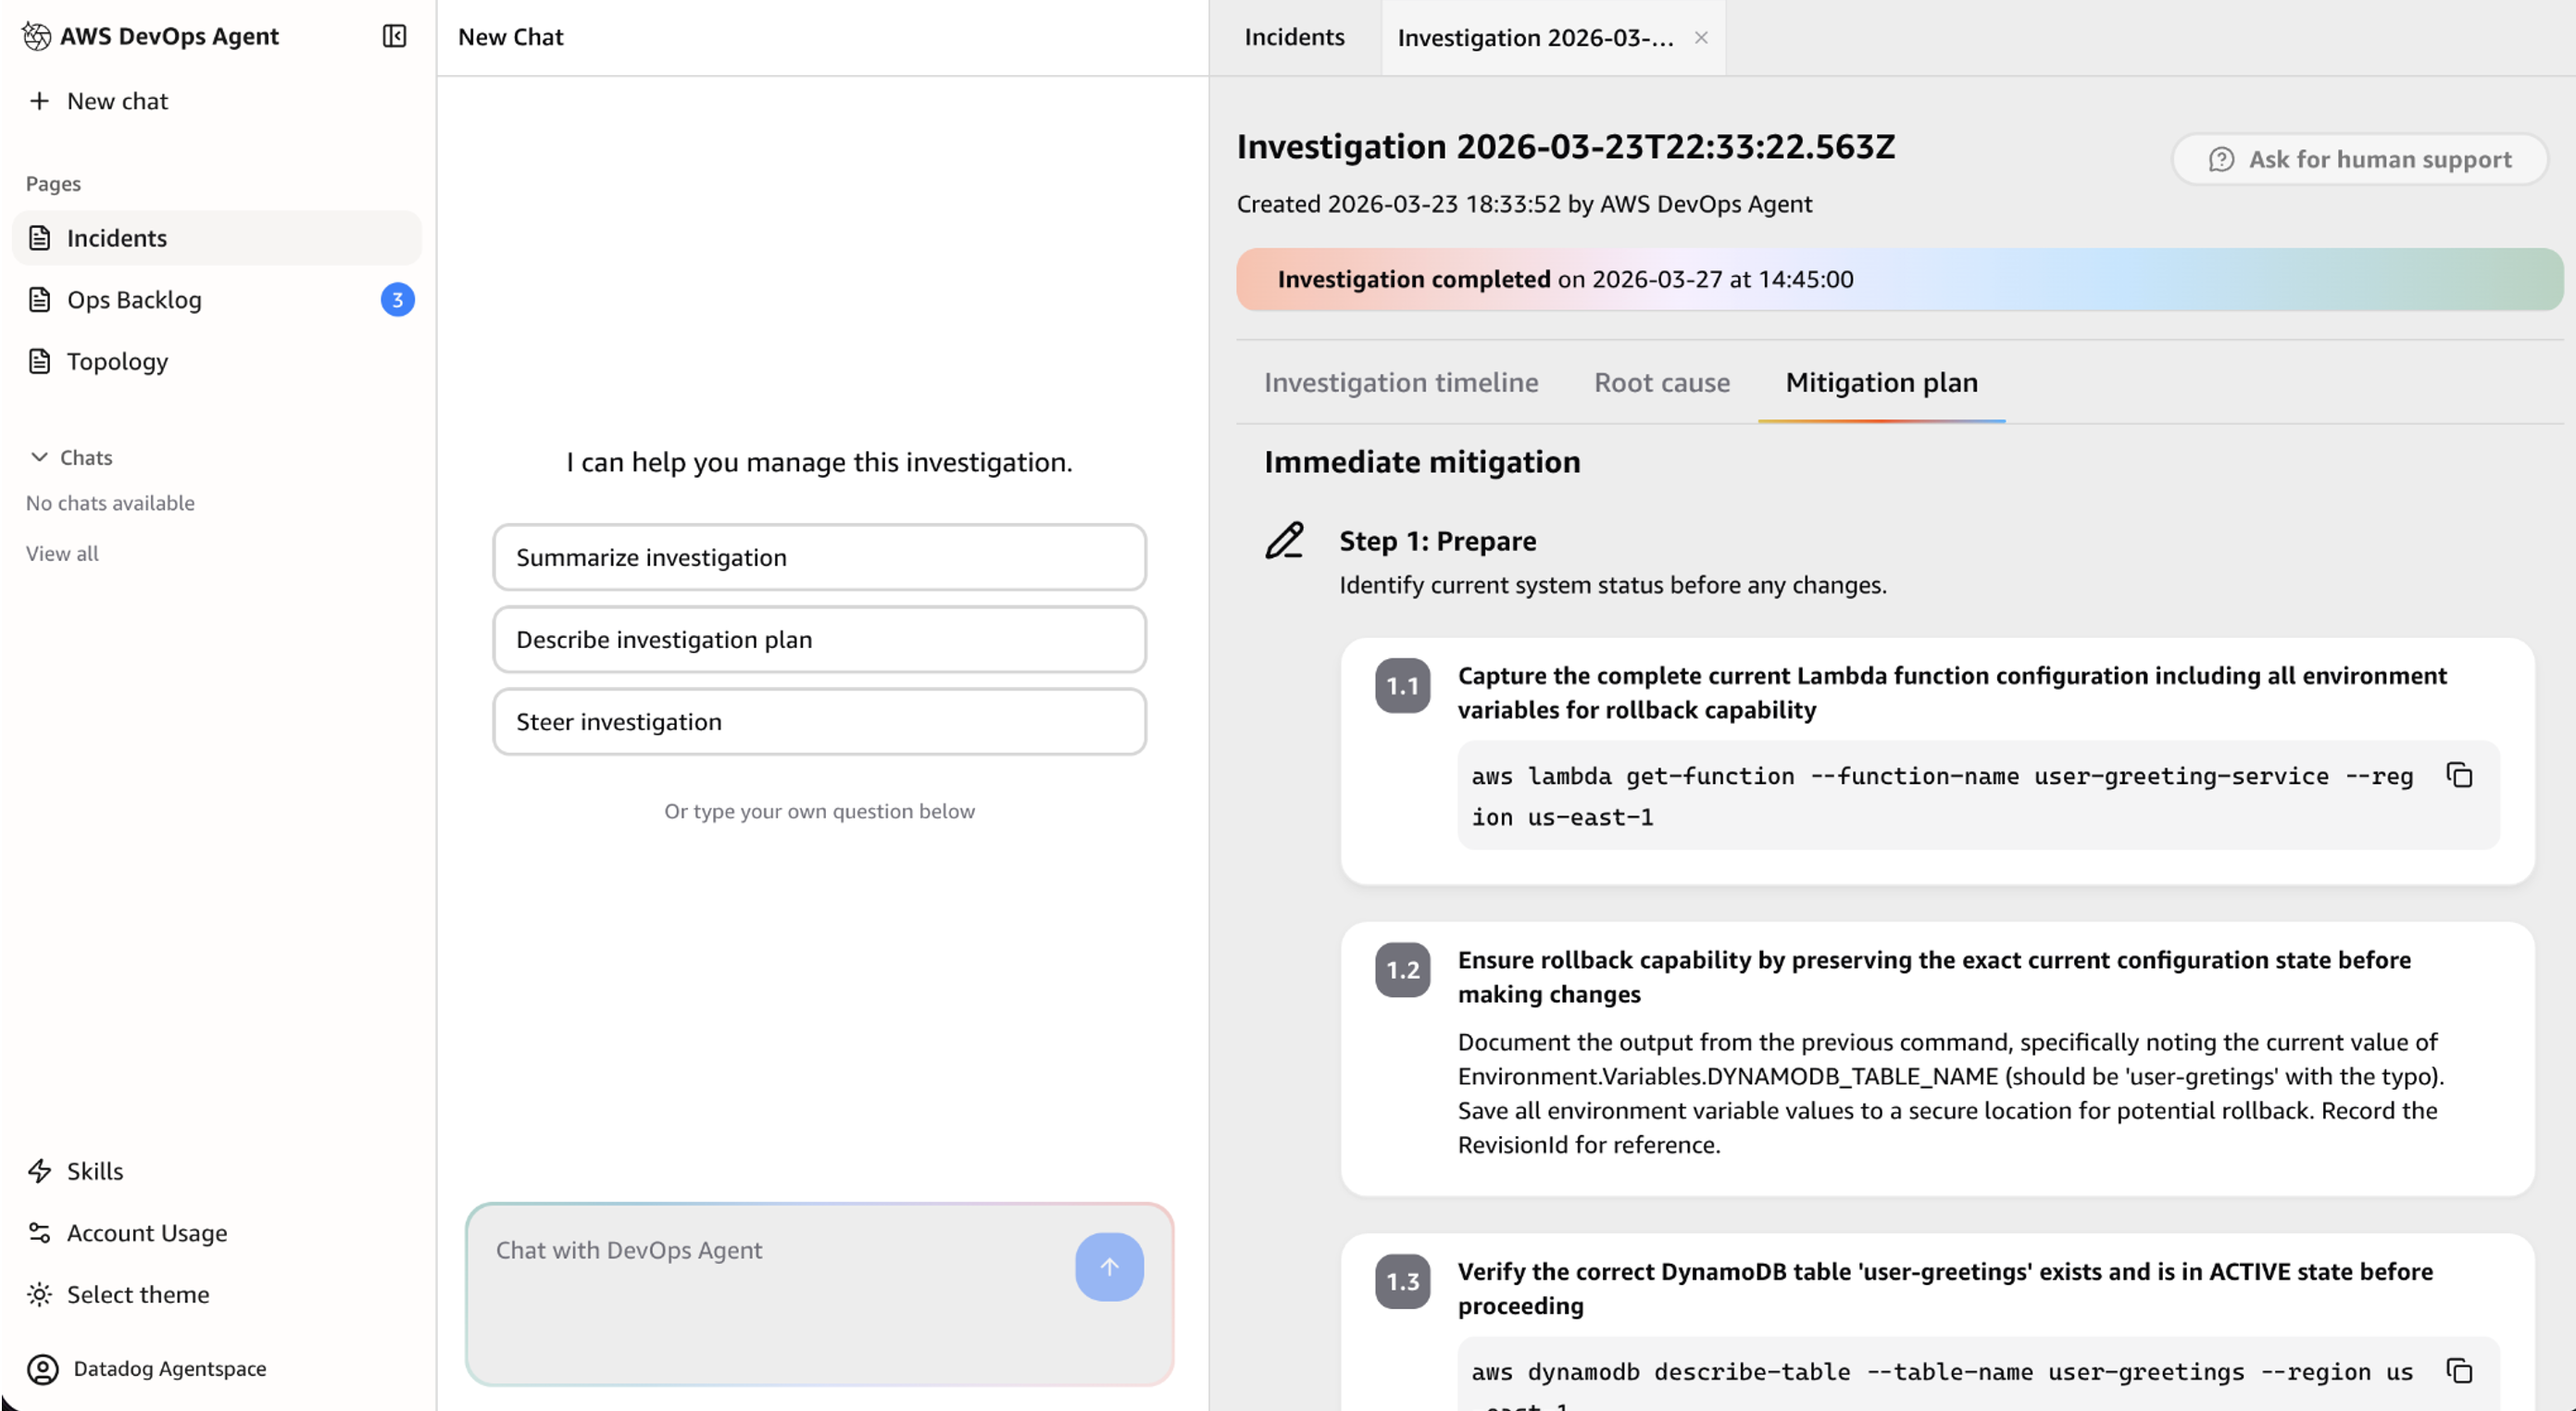Click the 1.3 step number badge

pos(1402,1282)
